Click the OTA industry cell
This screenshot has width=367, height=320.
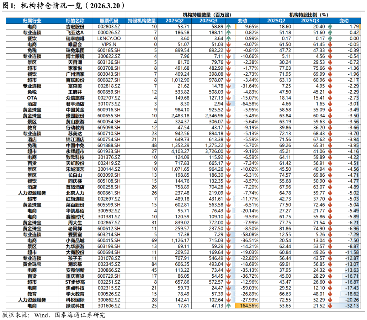(32, 98)
